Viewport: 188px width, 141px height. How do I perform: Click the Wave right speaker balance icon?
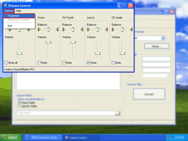click(x=57, y=30)
